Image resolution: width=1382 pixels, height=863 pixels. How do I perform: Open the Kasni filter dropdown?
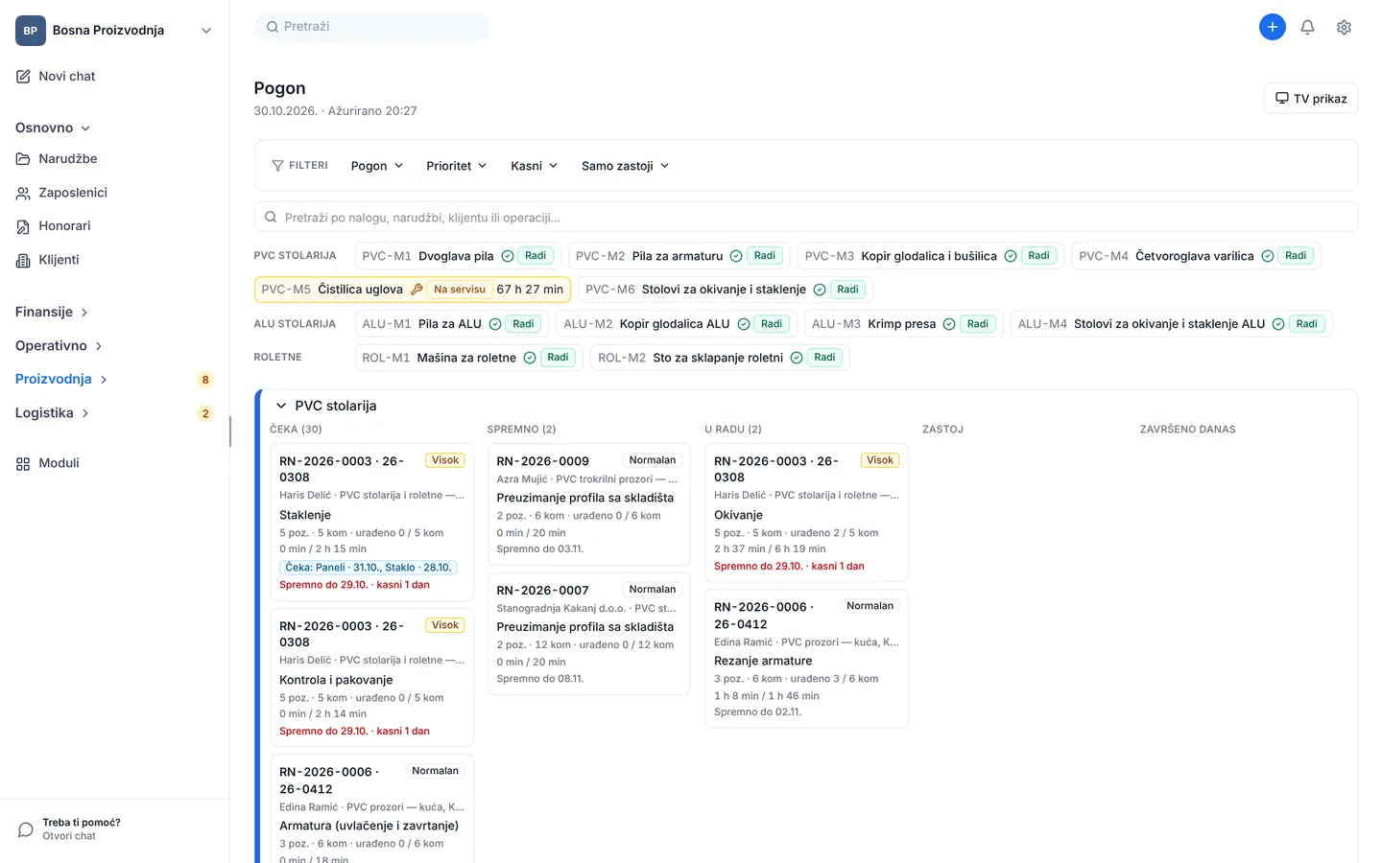[535, 166]
